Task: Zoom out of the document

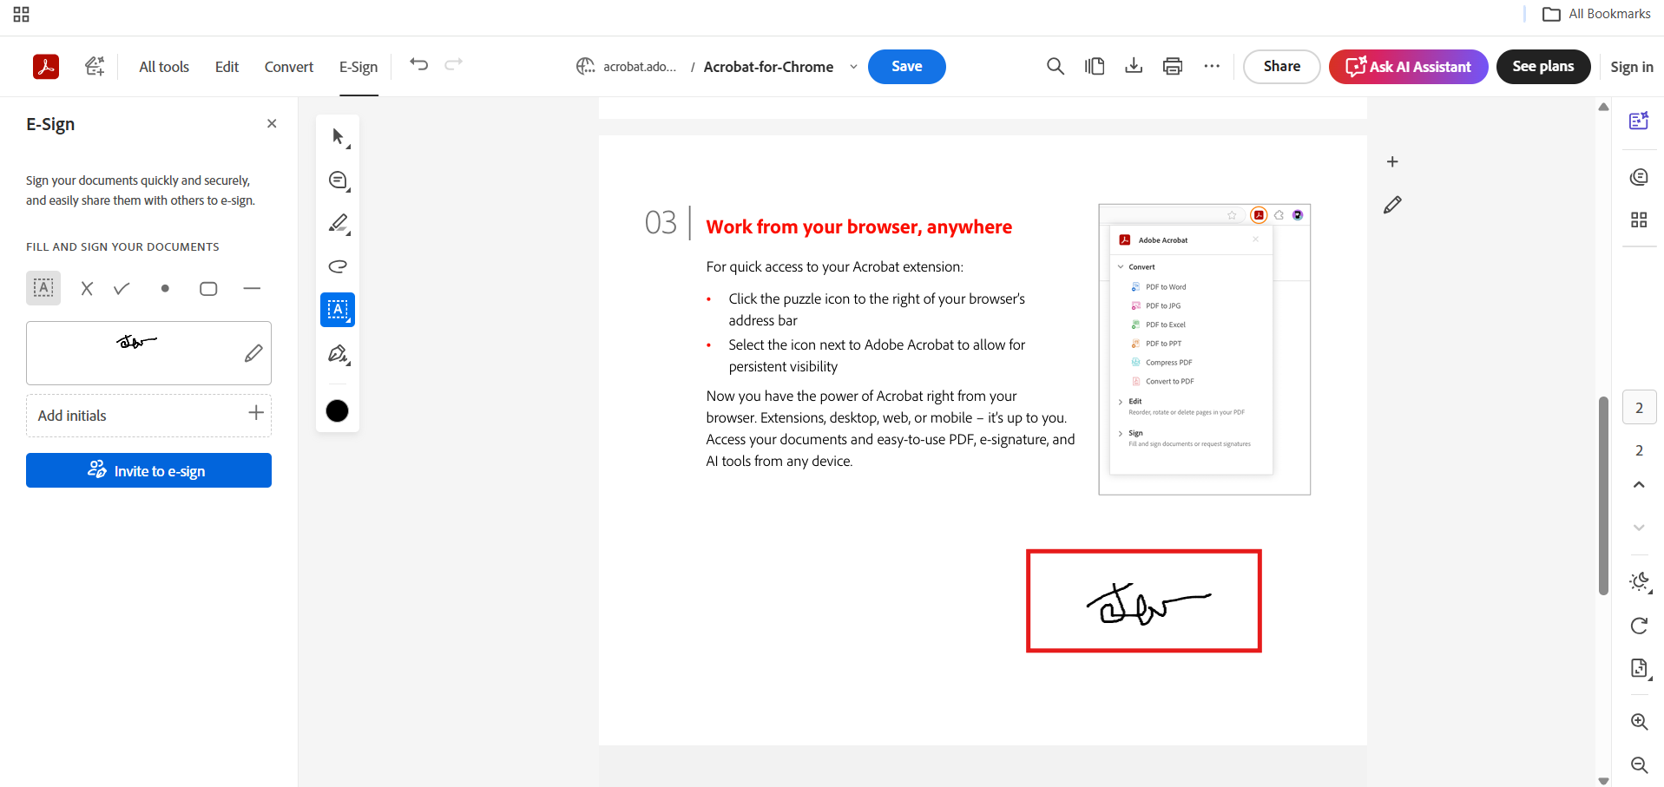Action: tap(1639, 765)
